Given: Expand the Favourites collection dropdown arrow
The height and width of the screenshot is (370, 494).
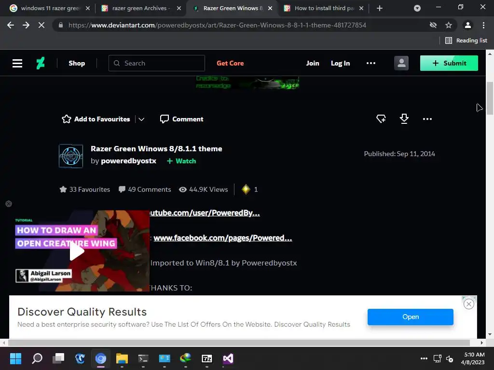Looking at the screenshot, I should coord(141,119).
